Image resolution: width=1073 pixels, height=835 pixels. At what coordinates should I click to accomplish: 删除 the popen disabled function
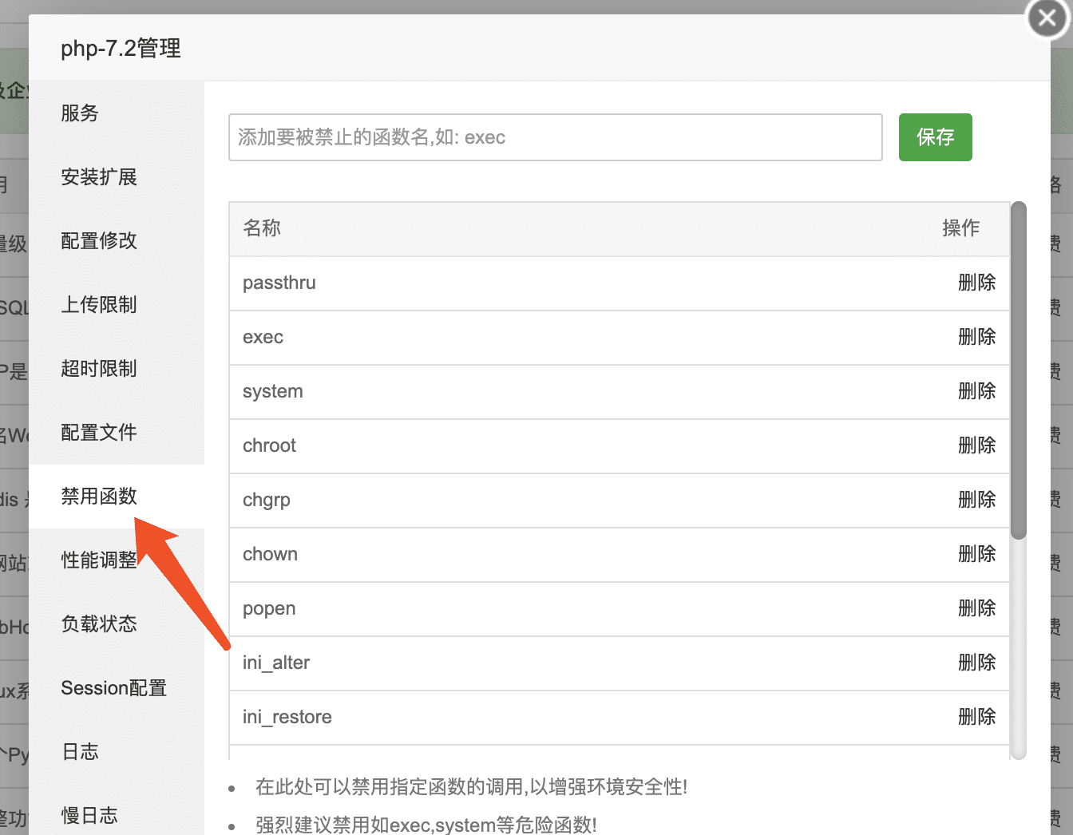(976, 608)
